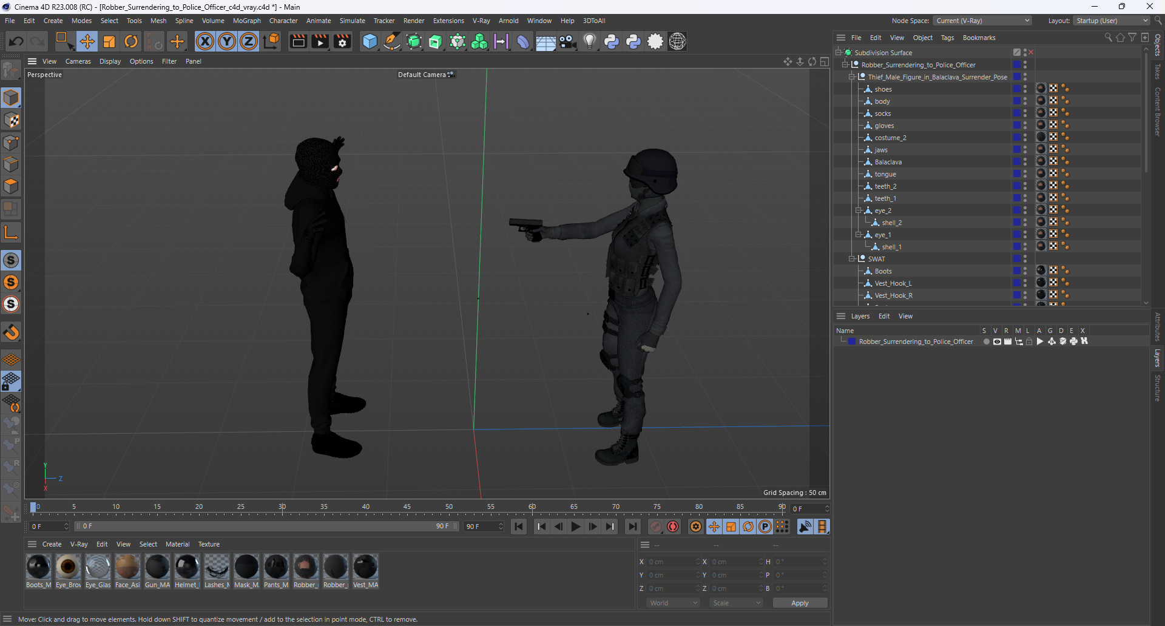Image resolution: width=1165 pixels, height=626 pixels.
Task: Click the Render View clapperboard icon
Action: 298,41
